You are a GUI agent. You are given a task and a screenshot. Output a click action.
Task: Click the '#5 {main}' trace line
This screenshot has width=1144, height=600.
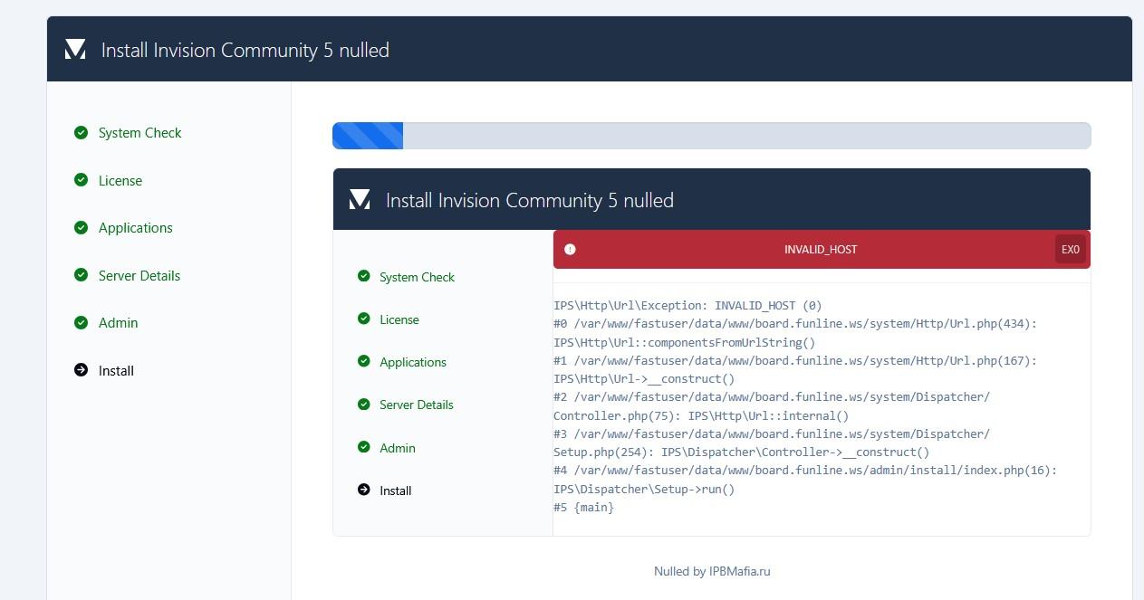[x=583, y=508]
